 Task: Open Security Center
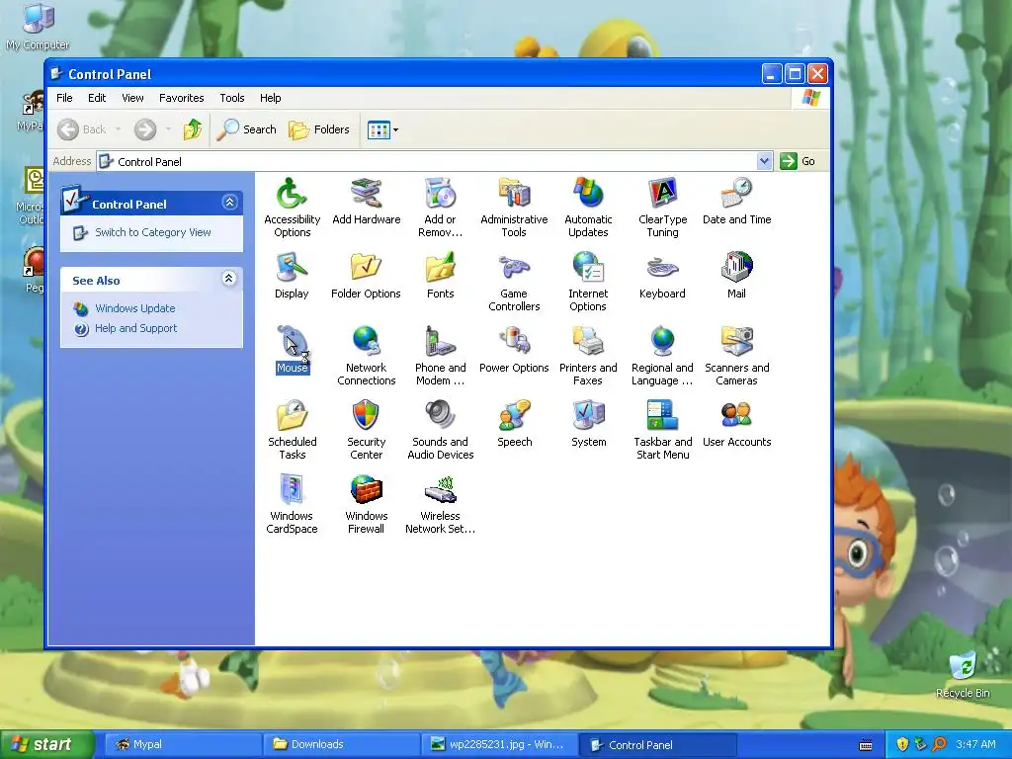366,431
